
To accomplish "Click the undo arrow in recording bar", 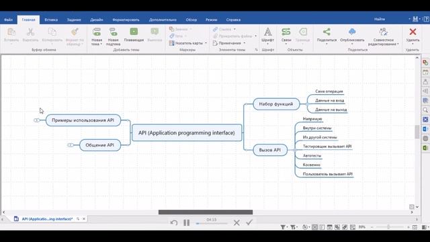I will click(x=174, y=223).
